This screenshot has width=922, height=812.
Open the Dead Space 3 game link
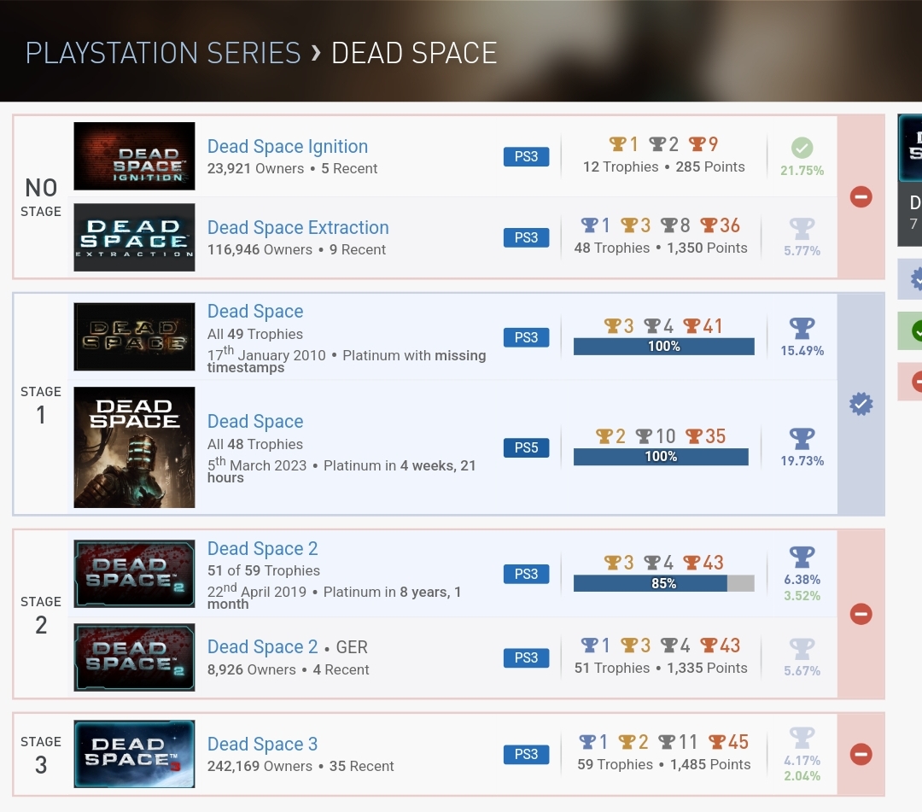pos(263,745)
